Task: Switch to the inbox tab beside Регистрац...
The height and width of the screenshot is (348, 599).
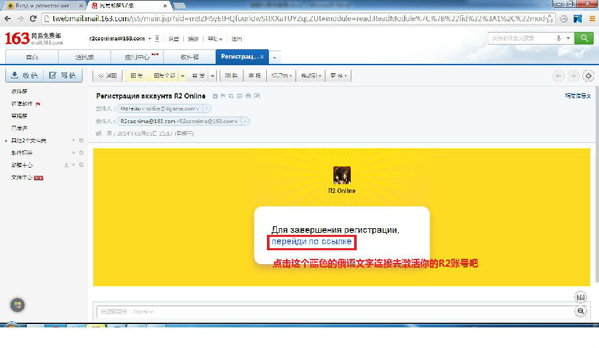Action: tap(190, 57)
